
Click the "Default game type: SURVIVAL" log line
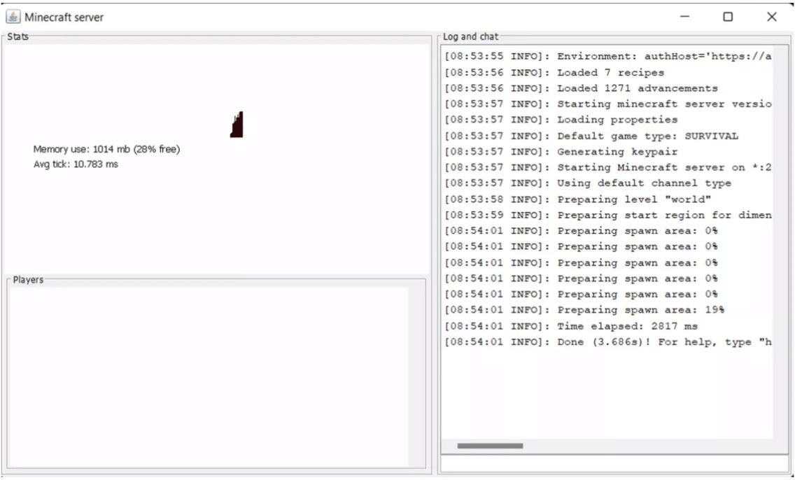[591, 136]
